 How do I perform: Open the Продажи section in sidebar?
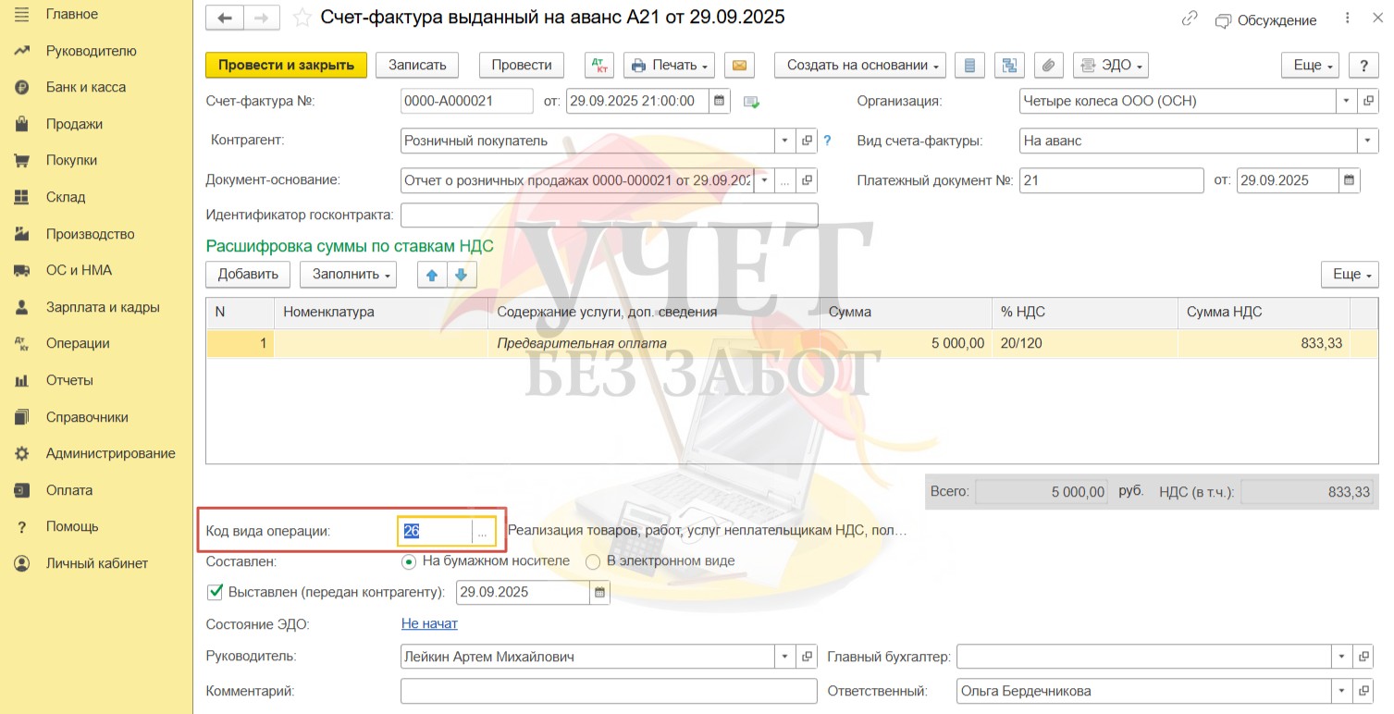[x=74, y=124]
